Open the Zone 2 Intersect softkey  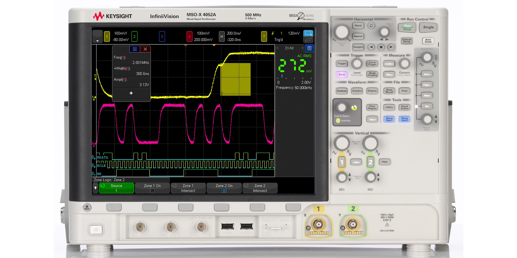tap(260, 188)
